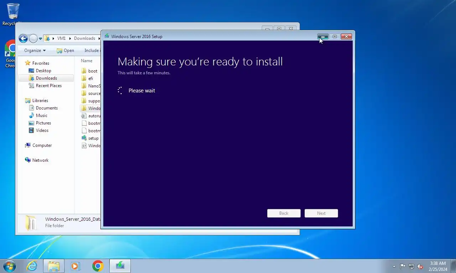The width and height of the screenshot is (456, 273).
Task: Click Downloads in Explorer address bar
Action: [x=84, y=38]
